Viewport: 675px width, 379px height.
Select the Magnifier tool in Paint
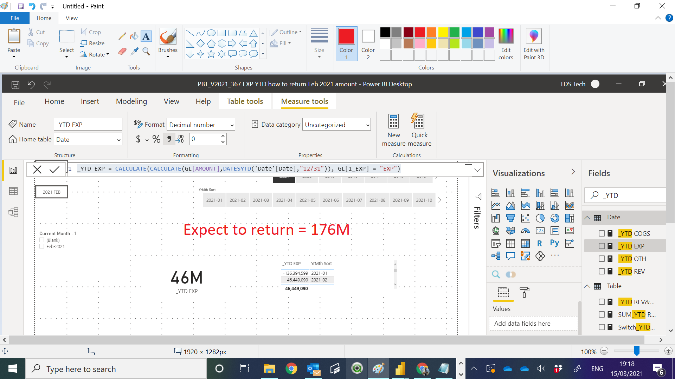click(x=146, y=52)
